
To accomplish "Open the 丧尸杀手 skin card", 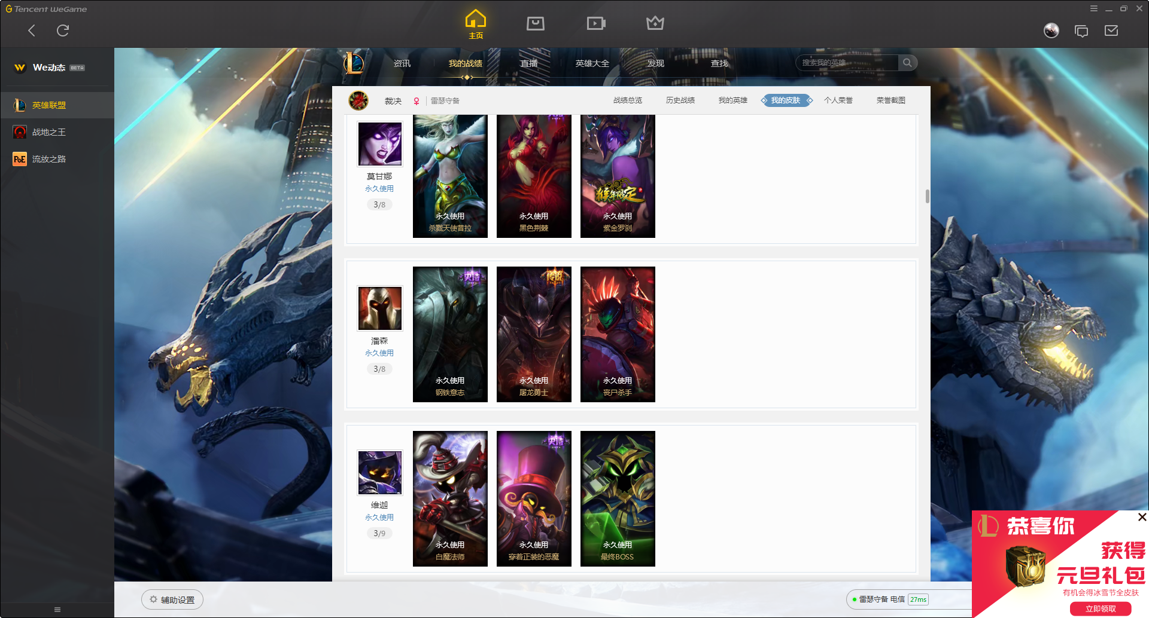I will 618,334.
